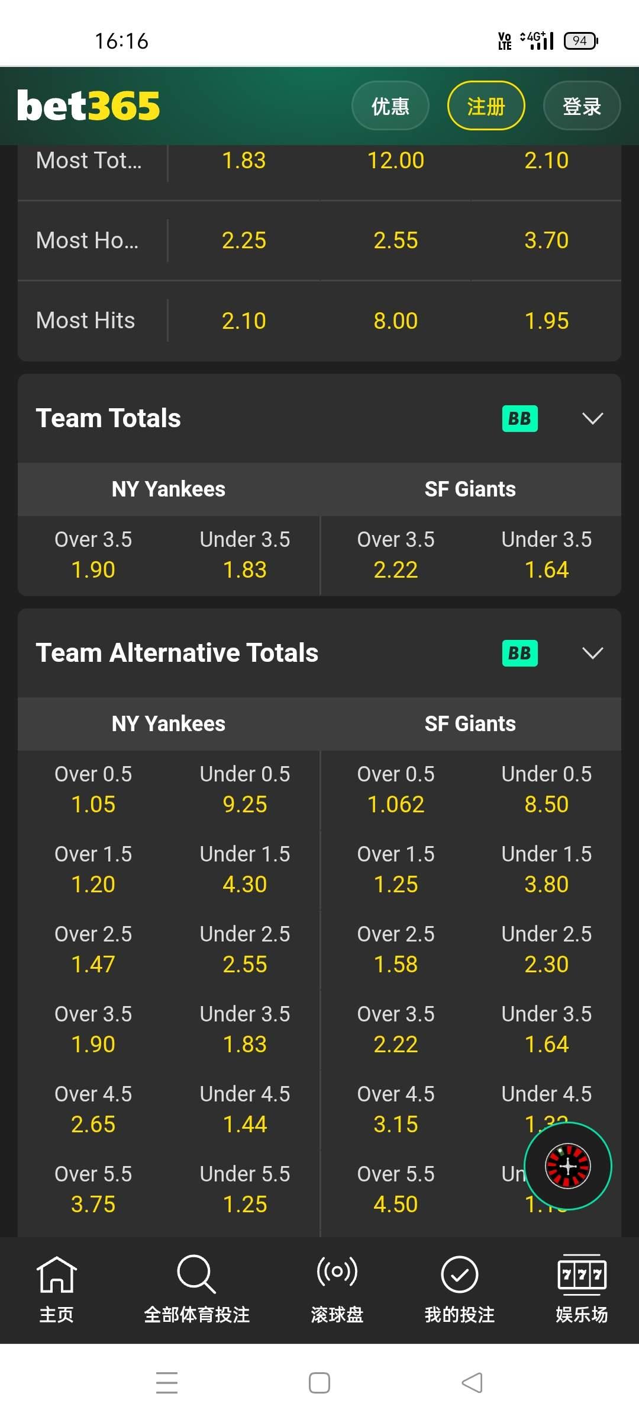Screen dimensions: 639x1422
Task: Tap Android back navigation button
Action: point(472,1383)
